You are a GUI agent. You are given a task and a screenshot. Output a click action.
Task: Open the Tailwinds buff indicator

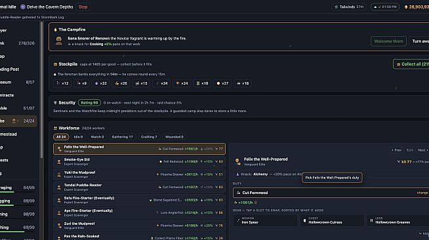point(349,7)
